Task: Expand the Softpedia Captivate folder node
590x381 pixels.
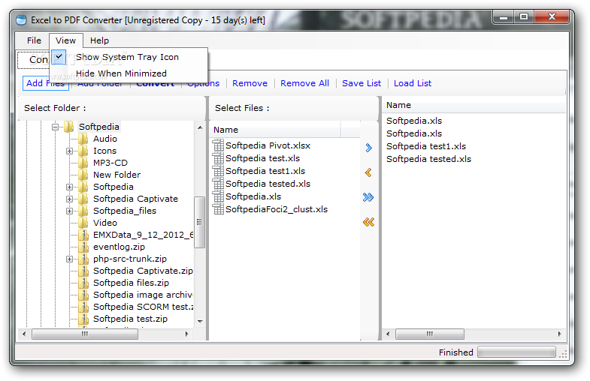Action: pyautogui.click(x=69, y=199)
